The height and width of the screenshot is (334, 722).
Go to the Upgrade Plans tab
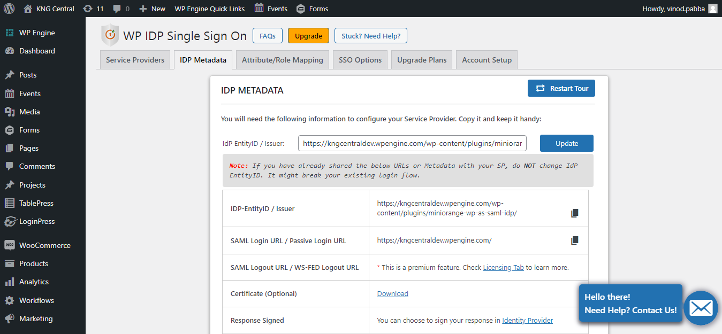422,60
